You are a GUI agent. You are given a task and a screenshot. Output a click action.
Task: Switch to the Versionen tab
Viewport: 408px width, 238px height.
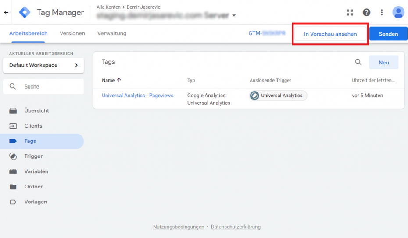click(x=72, y=33)
